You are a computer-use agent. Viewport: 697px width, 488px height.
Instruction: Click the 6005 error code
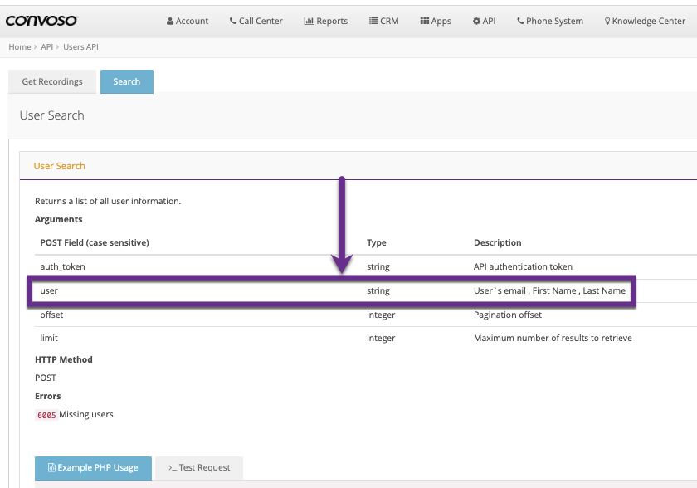coord(46,415)
